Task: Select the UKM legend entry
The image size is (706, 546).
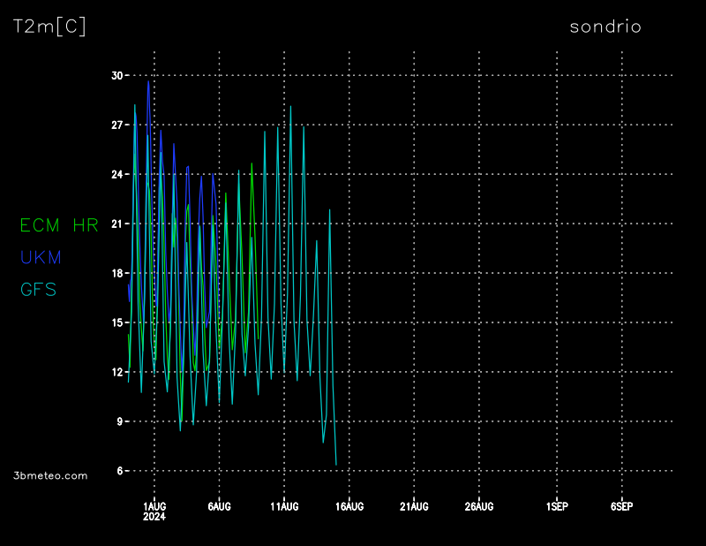Action: (41, 257)
